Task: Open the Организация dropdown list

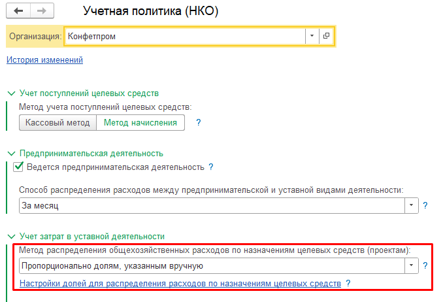Action: click(312, 36)
